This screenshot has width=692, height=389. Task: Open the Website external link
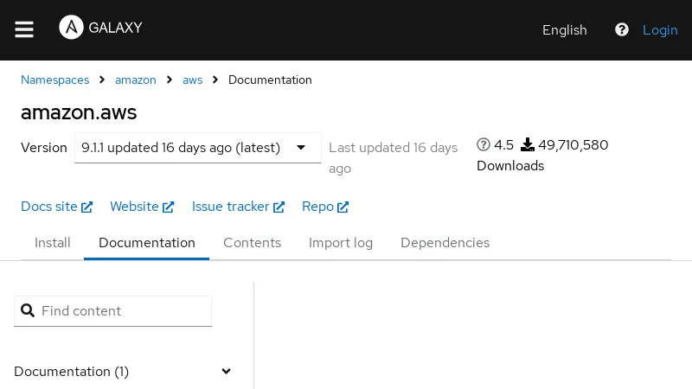pos(142,207)
